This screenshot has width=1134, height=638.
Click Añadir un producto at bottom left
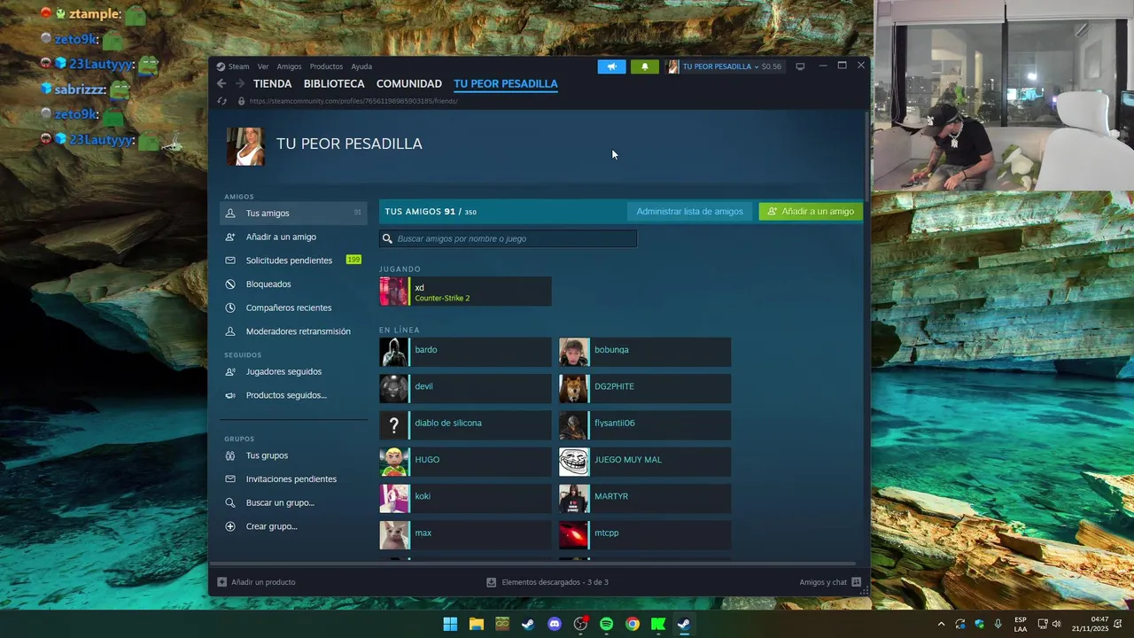click(257, 582)
